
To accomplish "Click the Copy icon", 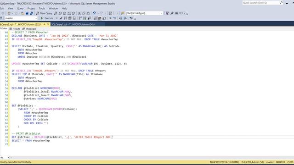I will (x=84, y=13).
